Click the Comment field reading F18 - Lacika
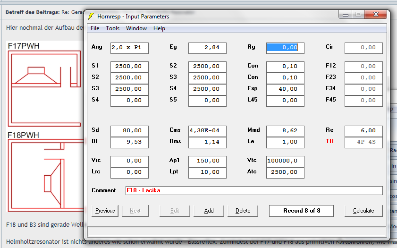This screenshot has height=248, width=397. tap(254, 190)
